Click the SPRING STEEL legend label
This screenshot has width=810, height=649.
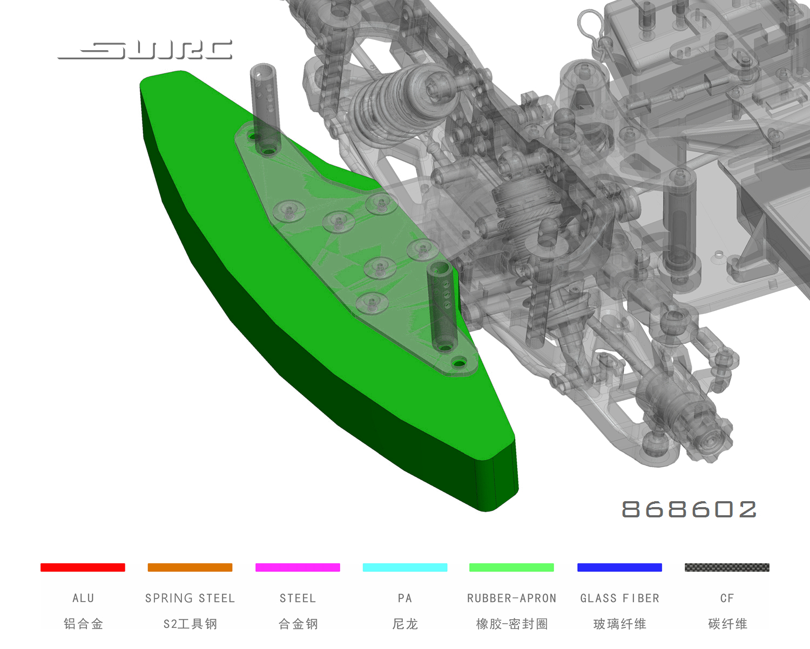click(190, 598)
